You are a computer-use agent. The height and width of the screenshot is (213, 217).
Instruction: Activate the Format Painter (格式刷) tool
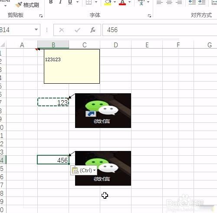tap(27, 5)
